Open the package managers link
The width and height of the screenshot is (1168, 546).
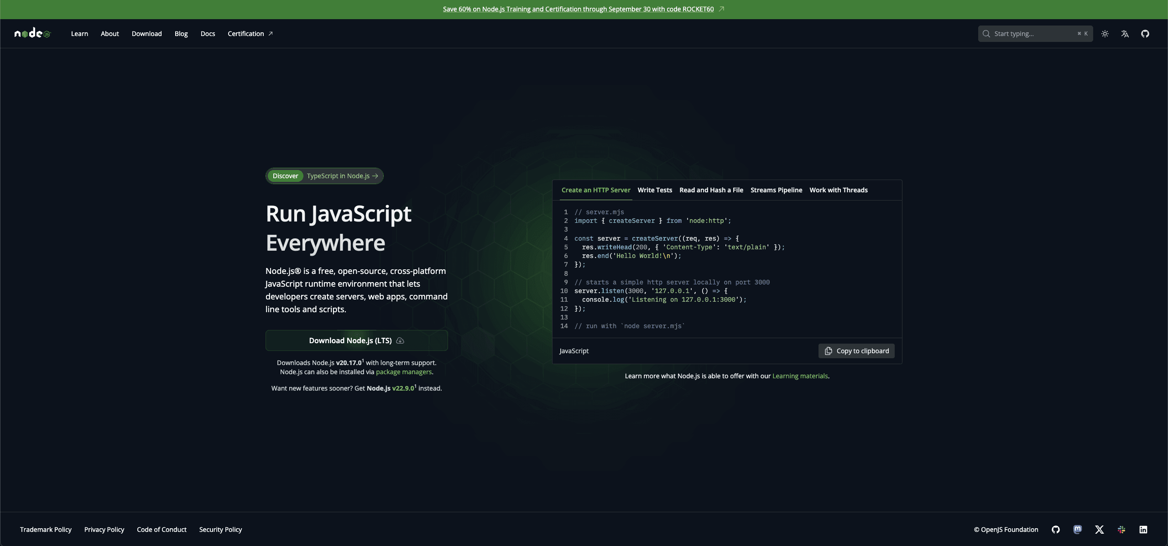[404, 372]
